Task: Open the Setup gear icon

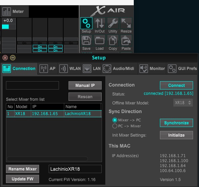Action: point(86,24)
